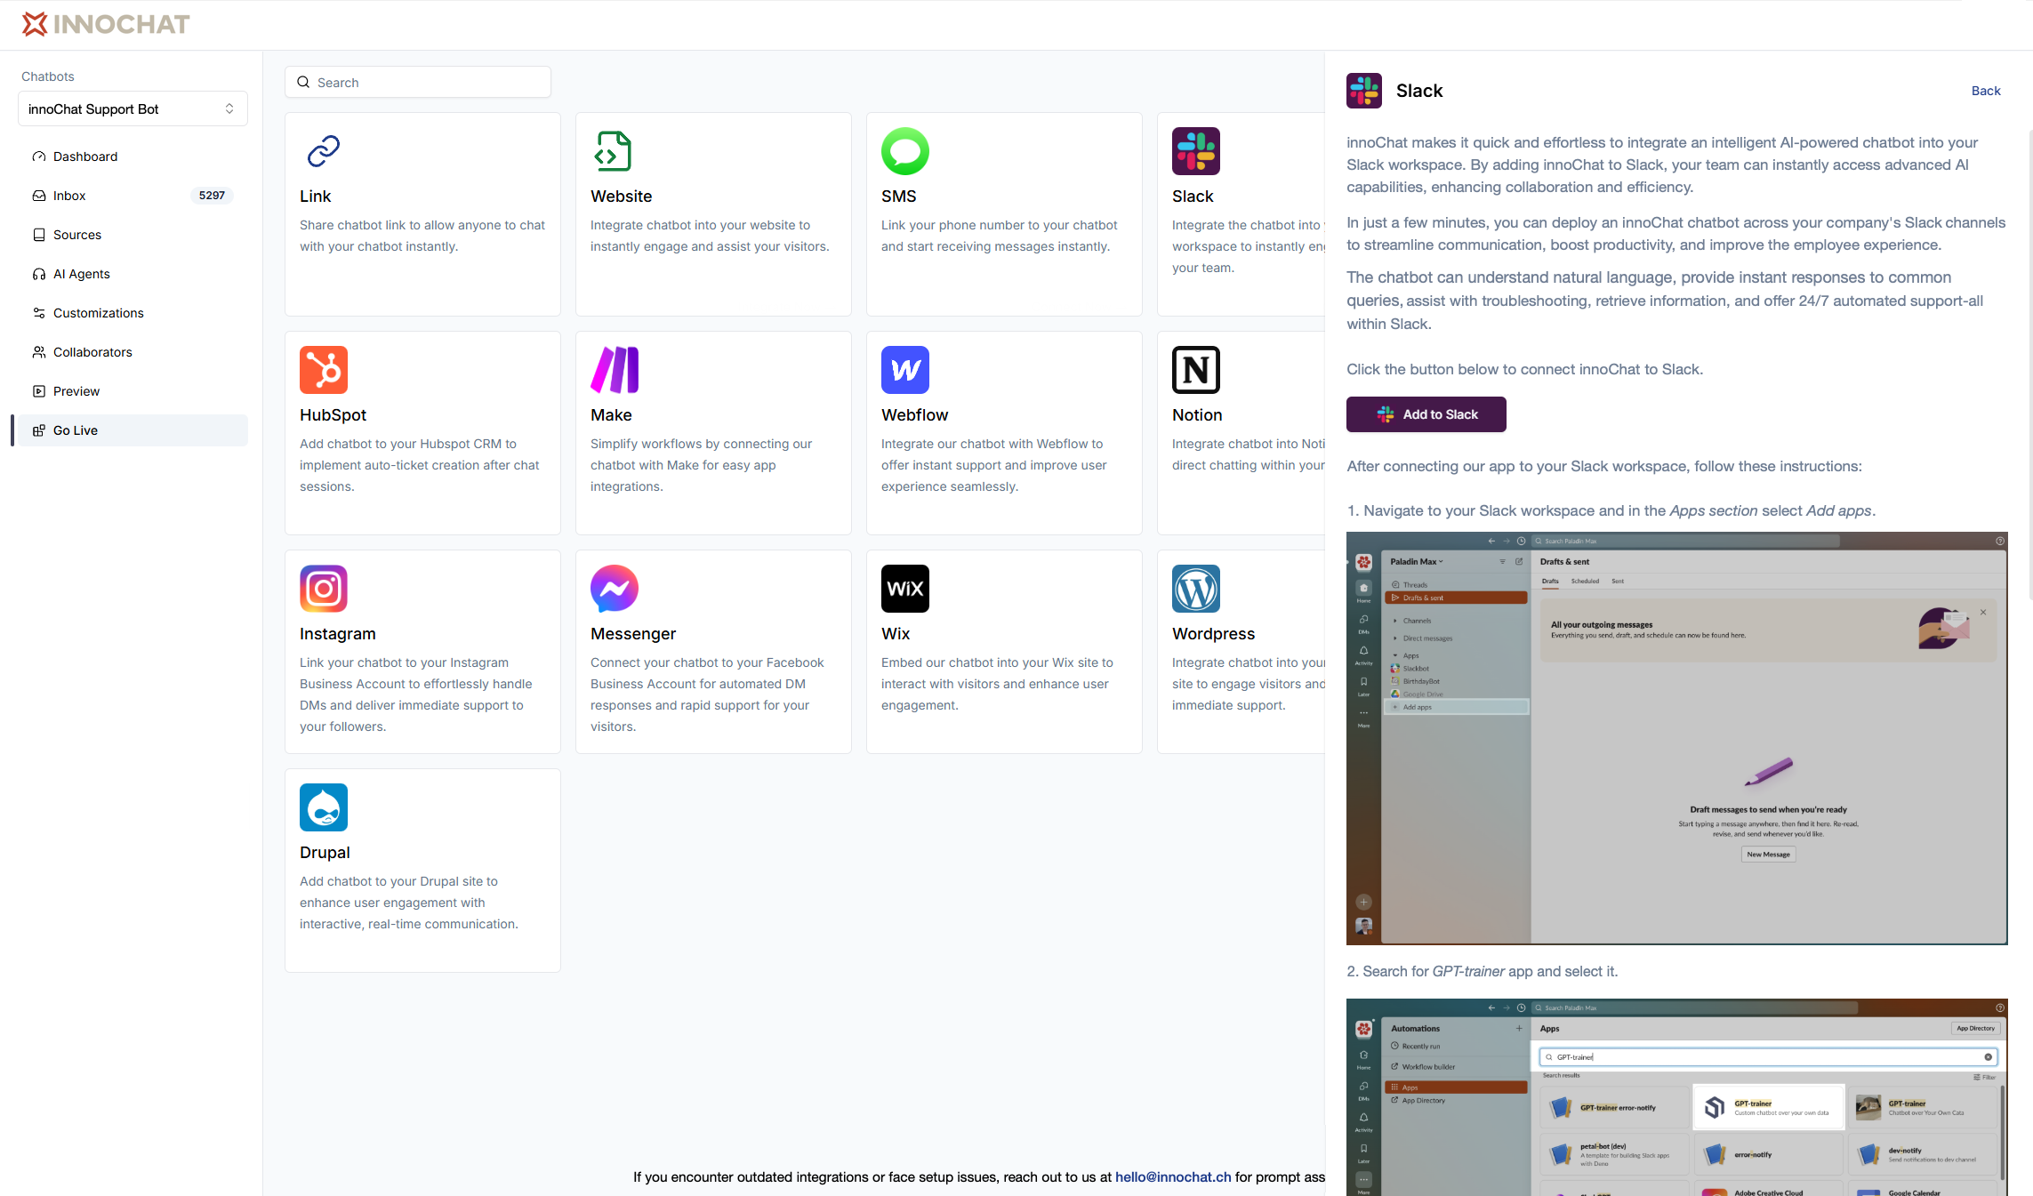Open the HubSpot integration icon
This screenshot has width=2033, height=1196.
coord(323,370)
